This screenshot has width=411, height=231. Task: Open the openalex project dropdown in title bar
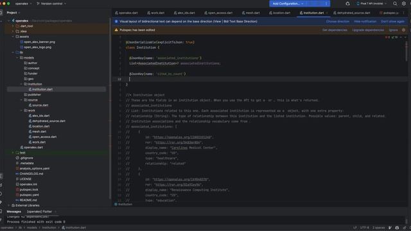point(23,4)
